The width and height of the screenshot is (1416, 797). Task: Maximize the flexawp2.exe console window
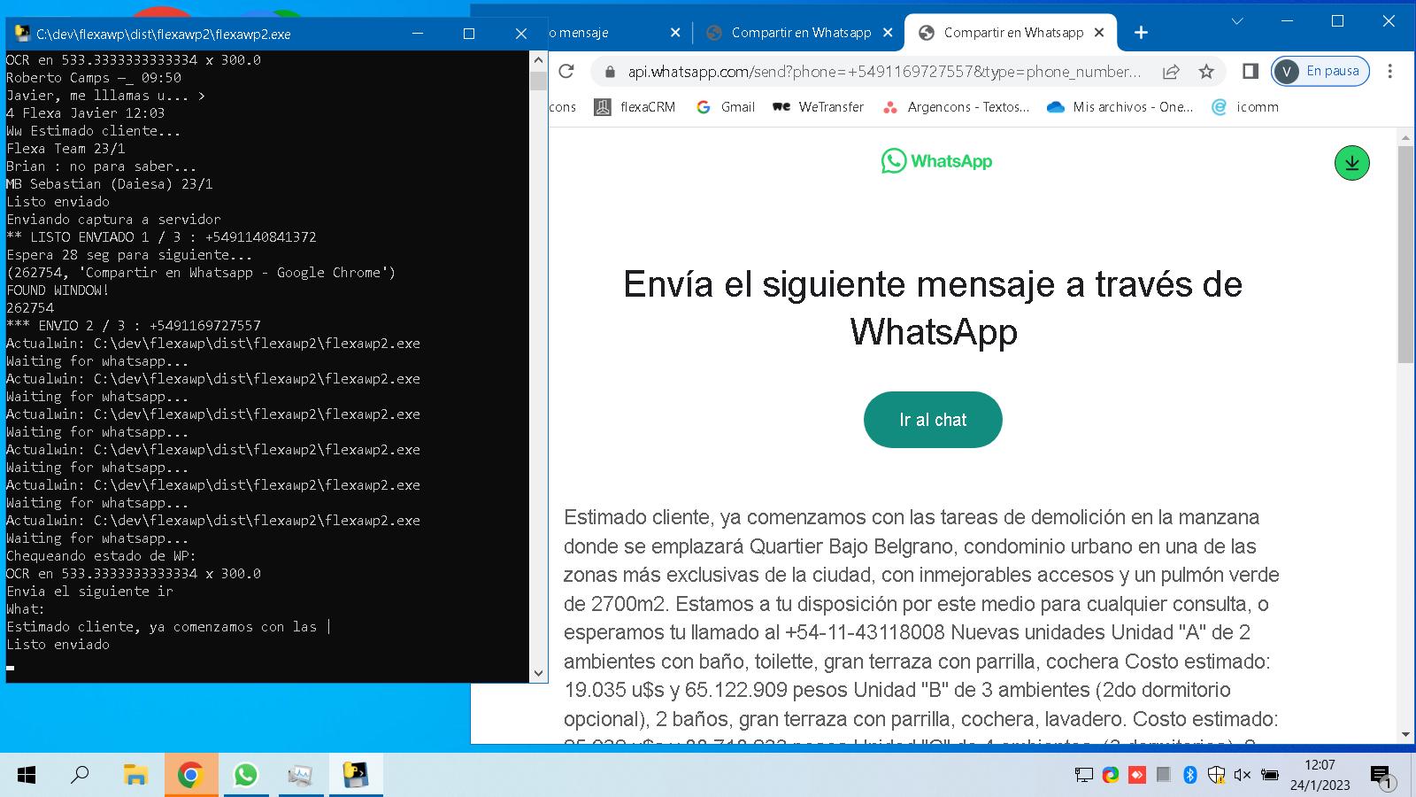pyautogui.click(x=469, y=34)
